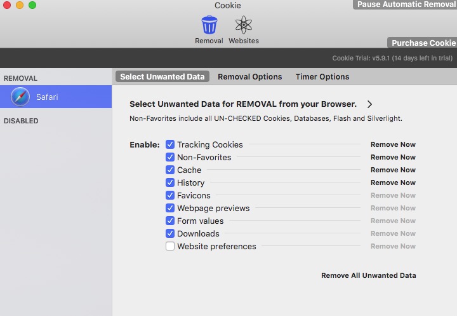Click Remove Now for Favicons

pos(393,195)
